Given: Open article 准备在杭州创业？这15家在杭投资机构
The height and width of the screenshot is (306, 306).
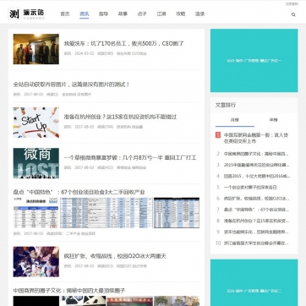Looking at the screenshot, I should coord(120,117).
